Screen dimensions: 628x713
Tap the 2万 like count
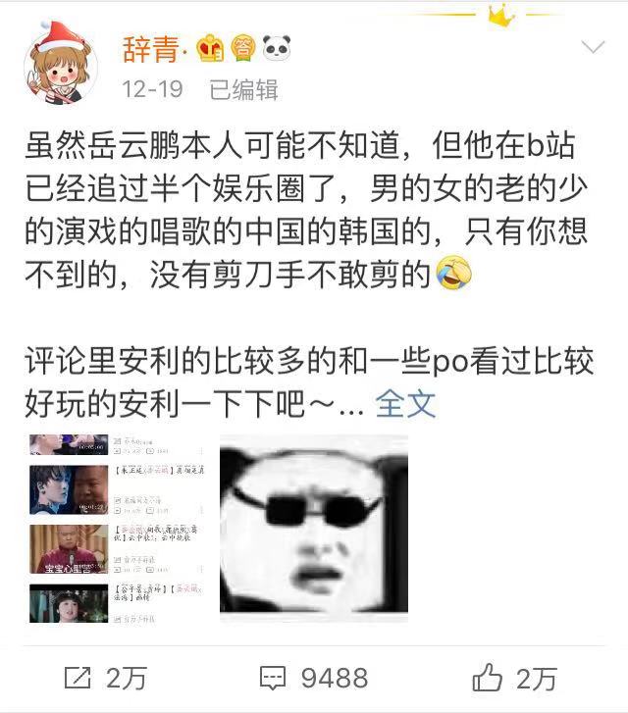[536, 679]
